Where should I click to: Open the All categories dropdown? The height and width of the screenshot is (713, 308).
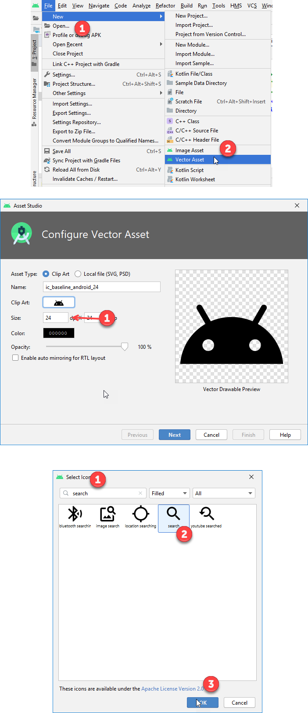(224, 493)
